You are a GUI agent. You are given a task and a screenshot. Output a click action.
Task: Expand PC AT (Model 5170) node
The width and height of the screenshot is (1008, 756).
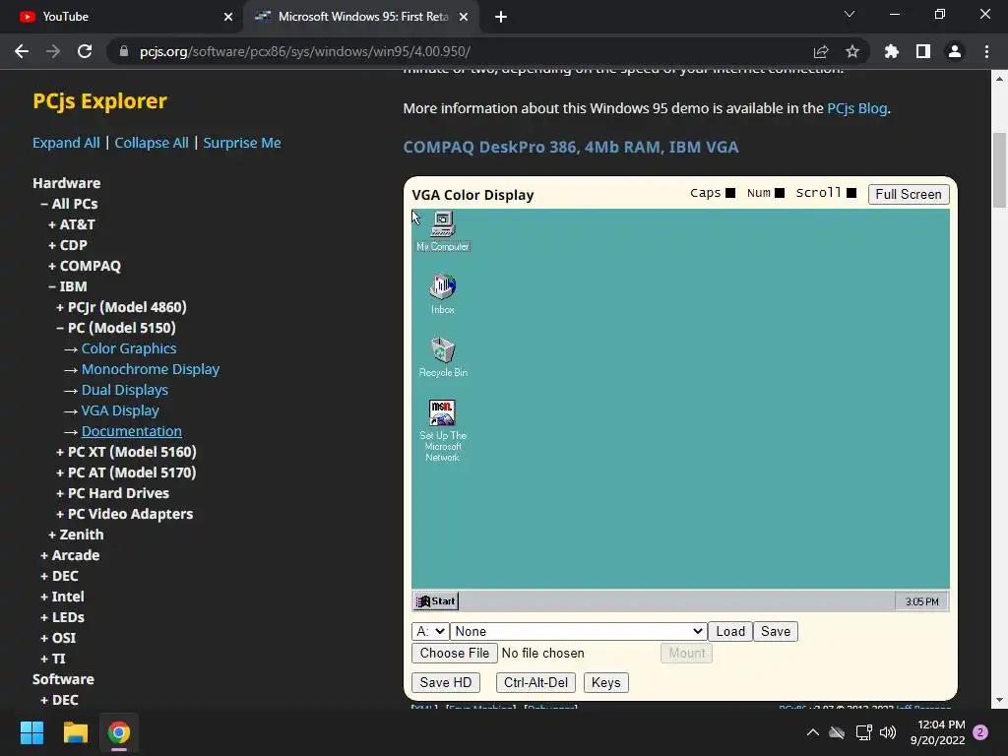pos(126,472)
